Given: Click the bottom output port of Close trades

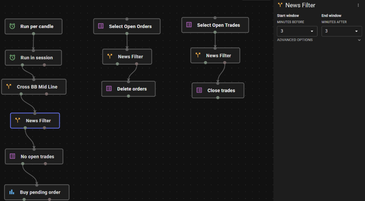Looking at the screenshot, I should tap(218, 98).
